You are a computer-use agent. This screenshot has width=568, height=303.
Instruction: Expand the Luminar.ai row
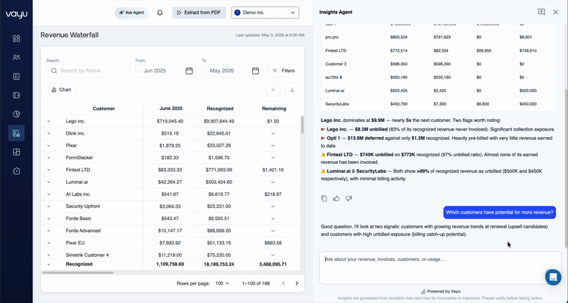pos(48,182)
